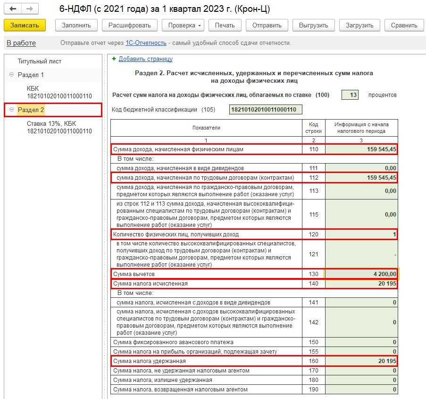Click the forward arrow navigation icon
The image size is (426, 399).
[30, 9]
